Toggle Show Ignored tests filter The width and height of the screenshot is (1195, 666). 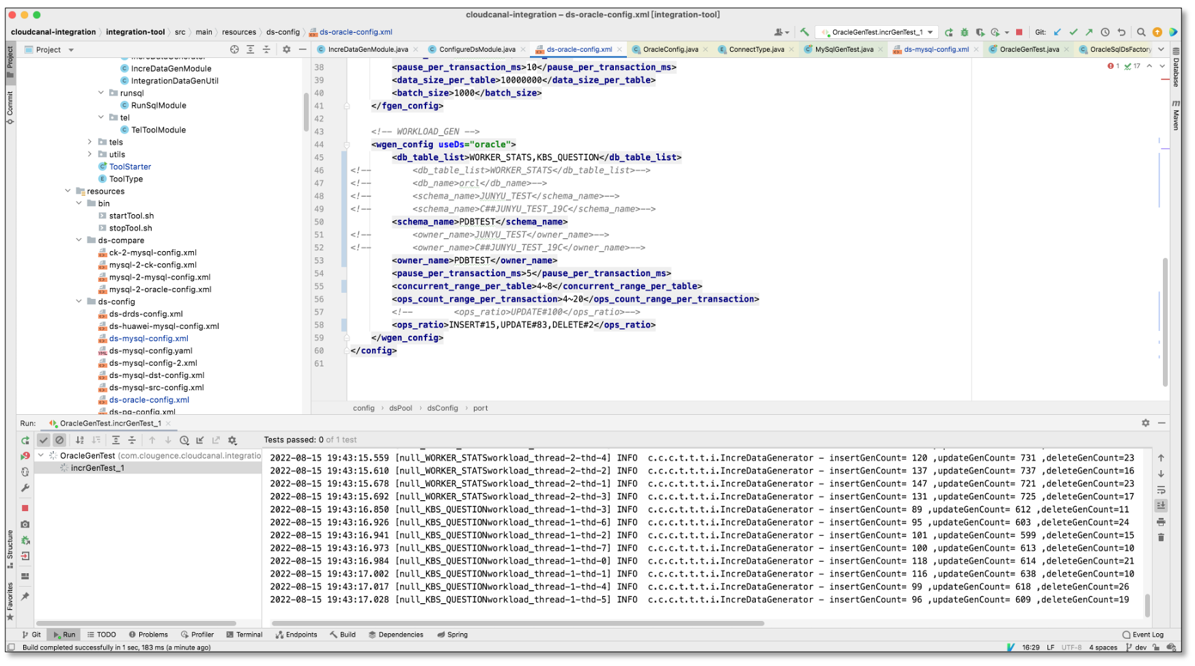click(x=59, y=440)
